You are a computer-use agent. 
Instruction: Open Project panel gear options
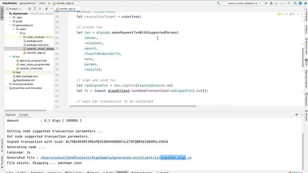[x=46, y=9]
